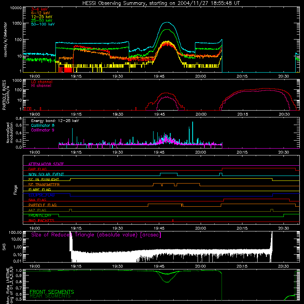
Task: Click the 'FRONT SEGMENTS' legend label
Action: pos(52,292)
